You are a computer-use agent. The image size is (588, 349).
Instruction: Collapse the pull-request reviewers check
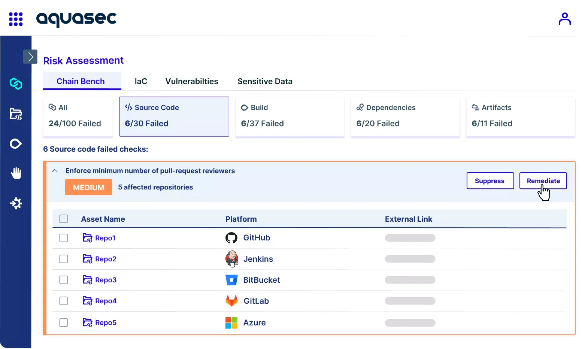[x=55, y=171]
